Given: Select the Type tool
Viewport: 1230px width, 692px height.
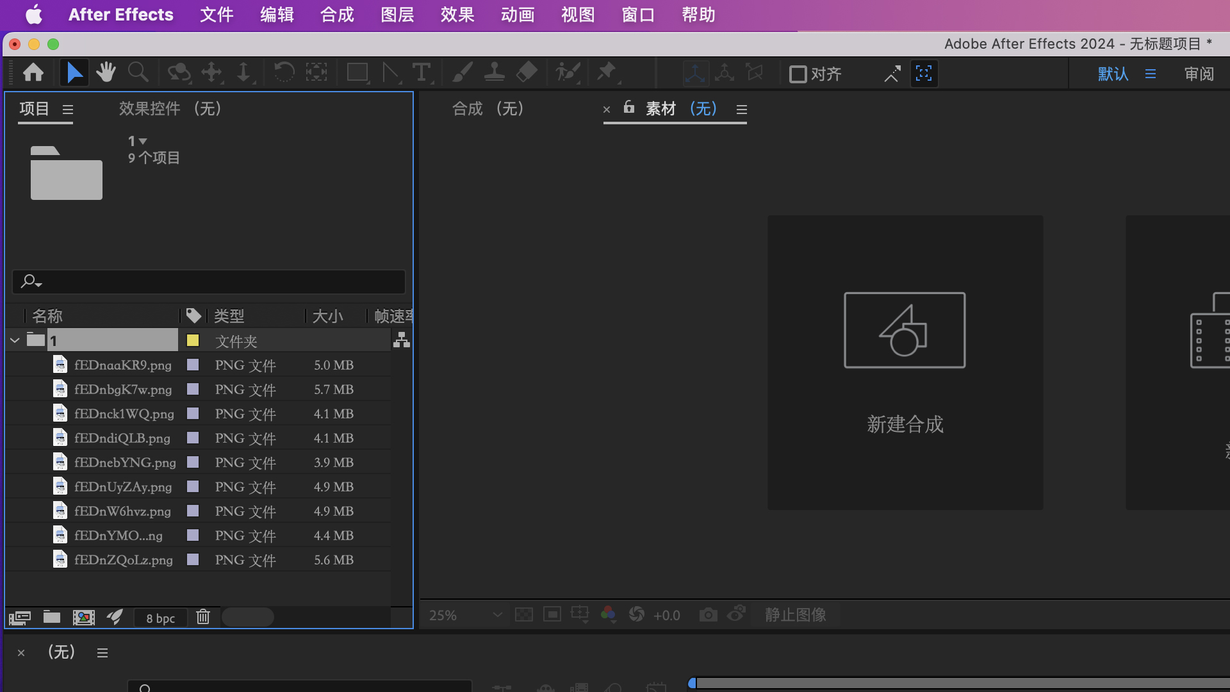Looking at the screenshot, I should [422, 72].
